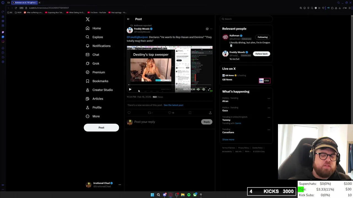Click Show more under What's happening
353x198 pixels.
coord(228,139)
